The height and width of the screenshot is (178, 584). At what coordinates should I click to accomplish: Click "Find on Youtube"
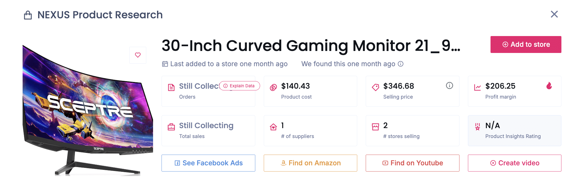[412, 163]
